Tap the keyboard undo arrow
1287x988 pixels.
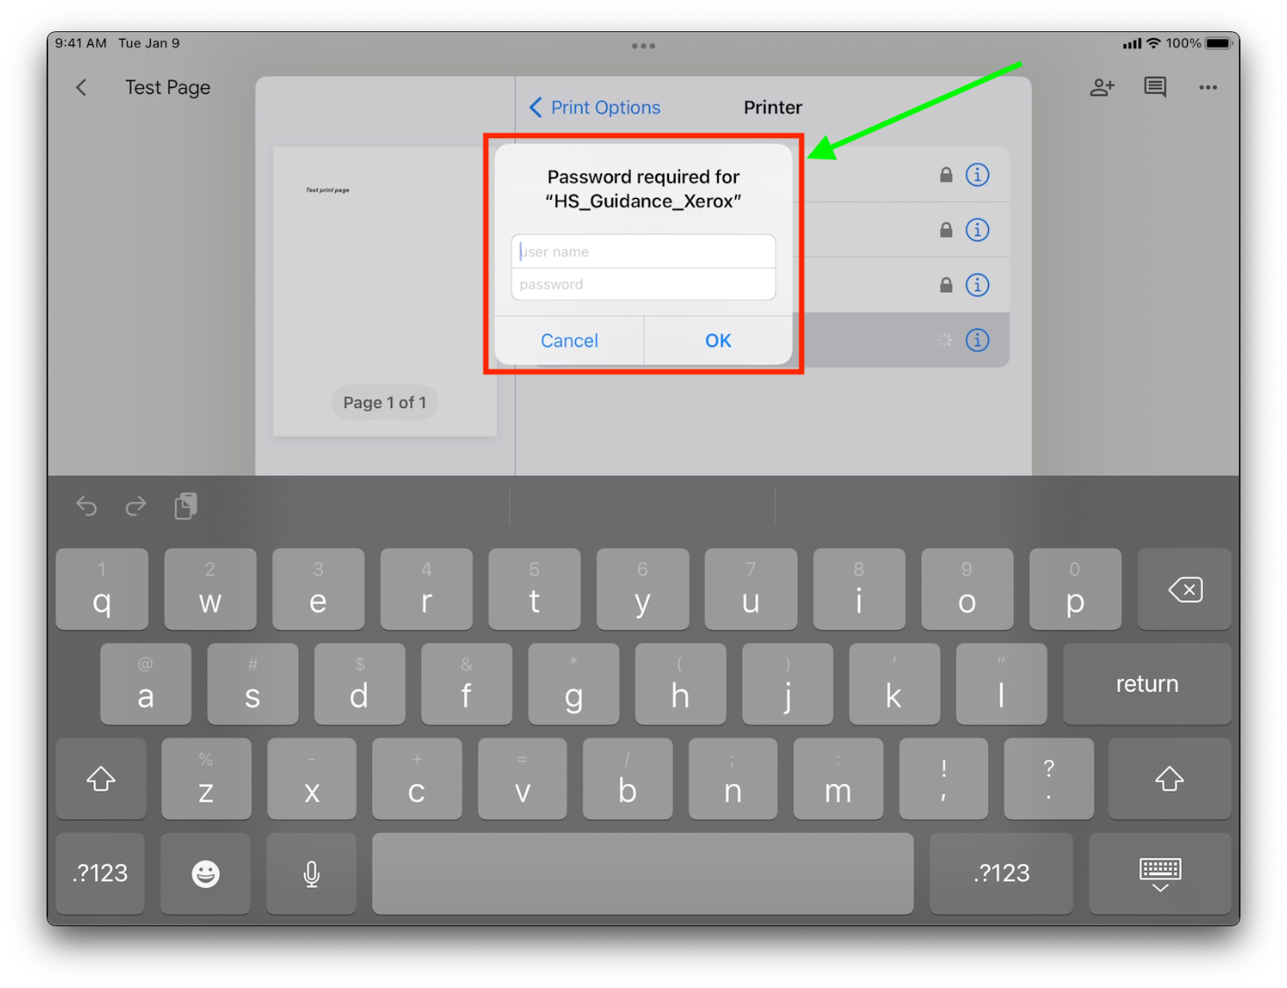[86, 506]
